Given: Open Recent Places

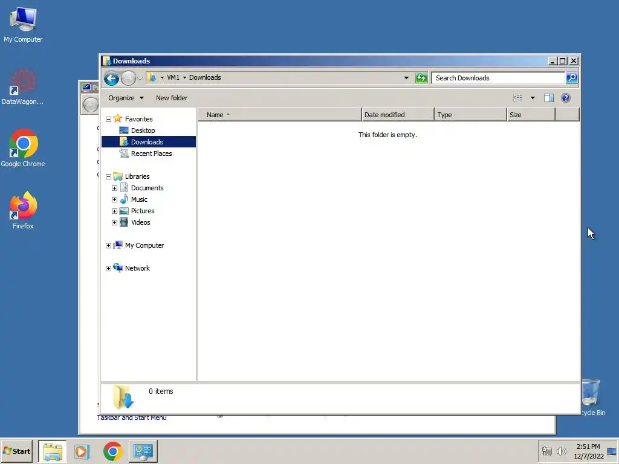Looking at the screenshot, I should click(151, 153).
